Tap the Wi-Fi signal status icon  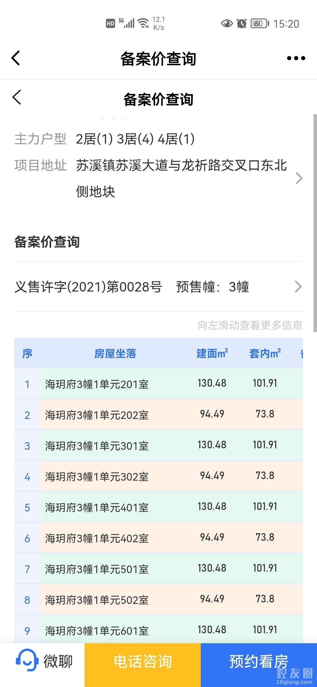144,23
